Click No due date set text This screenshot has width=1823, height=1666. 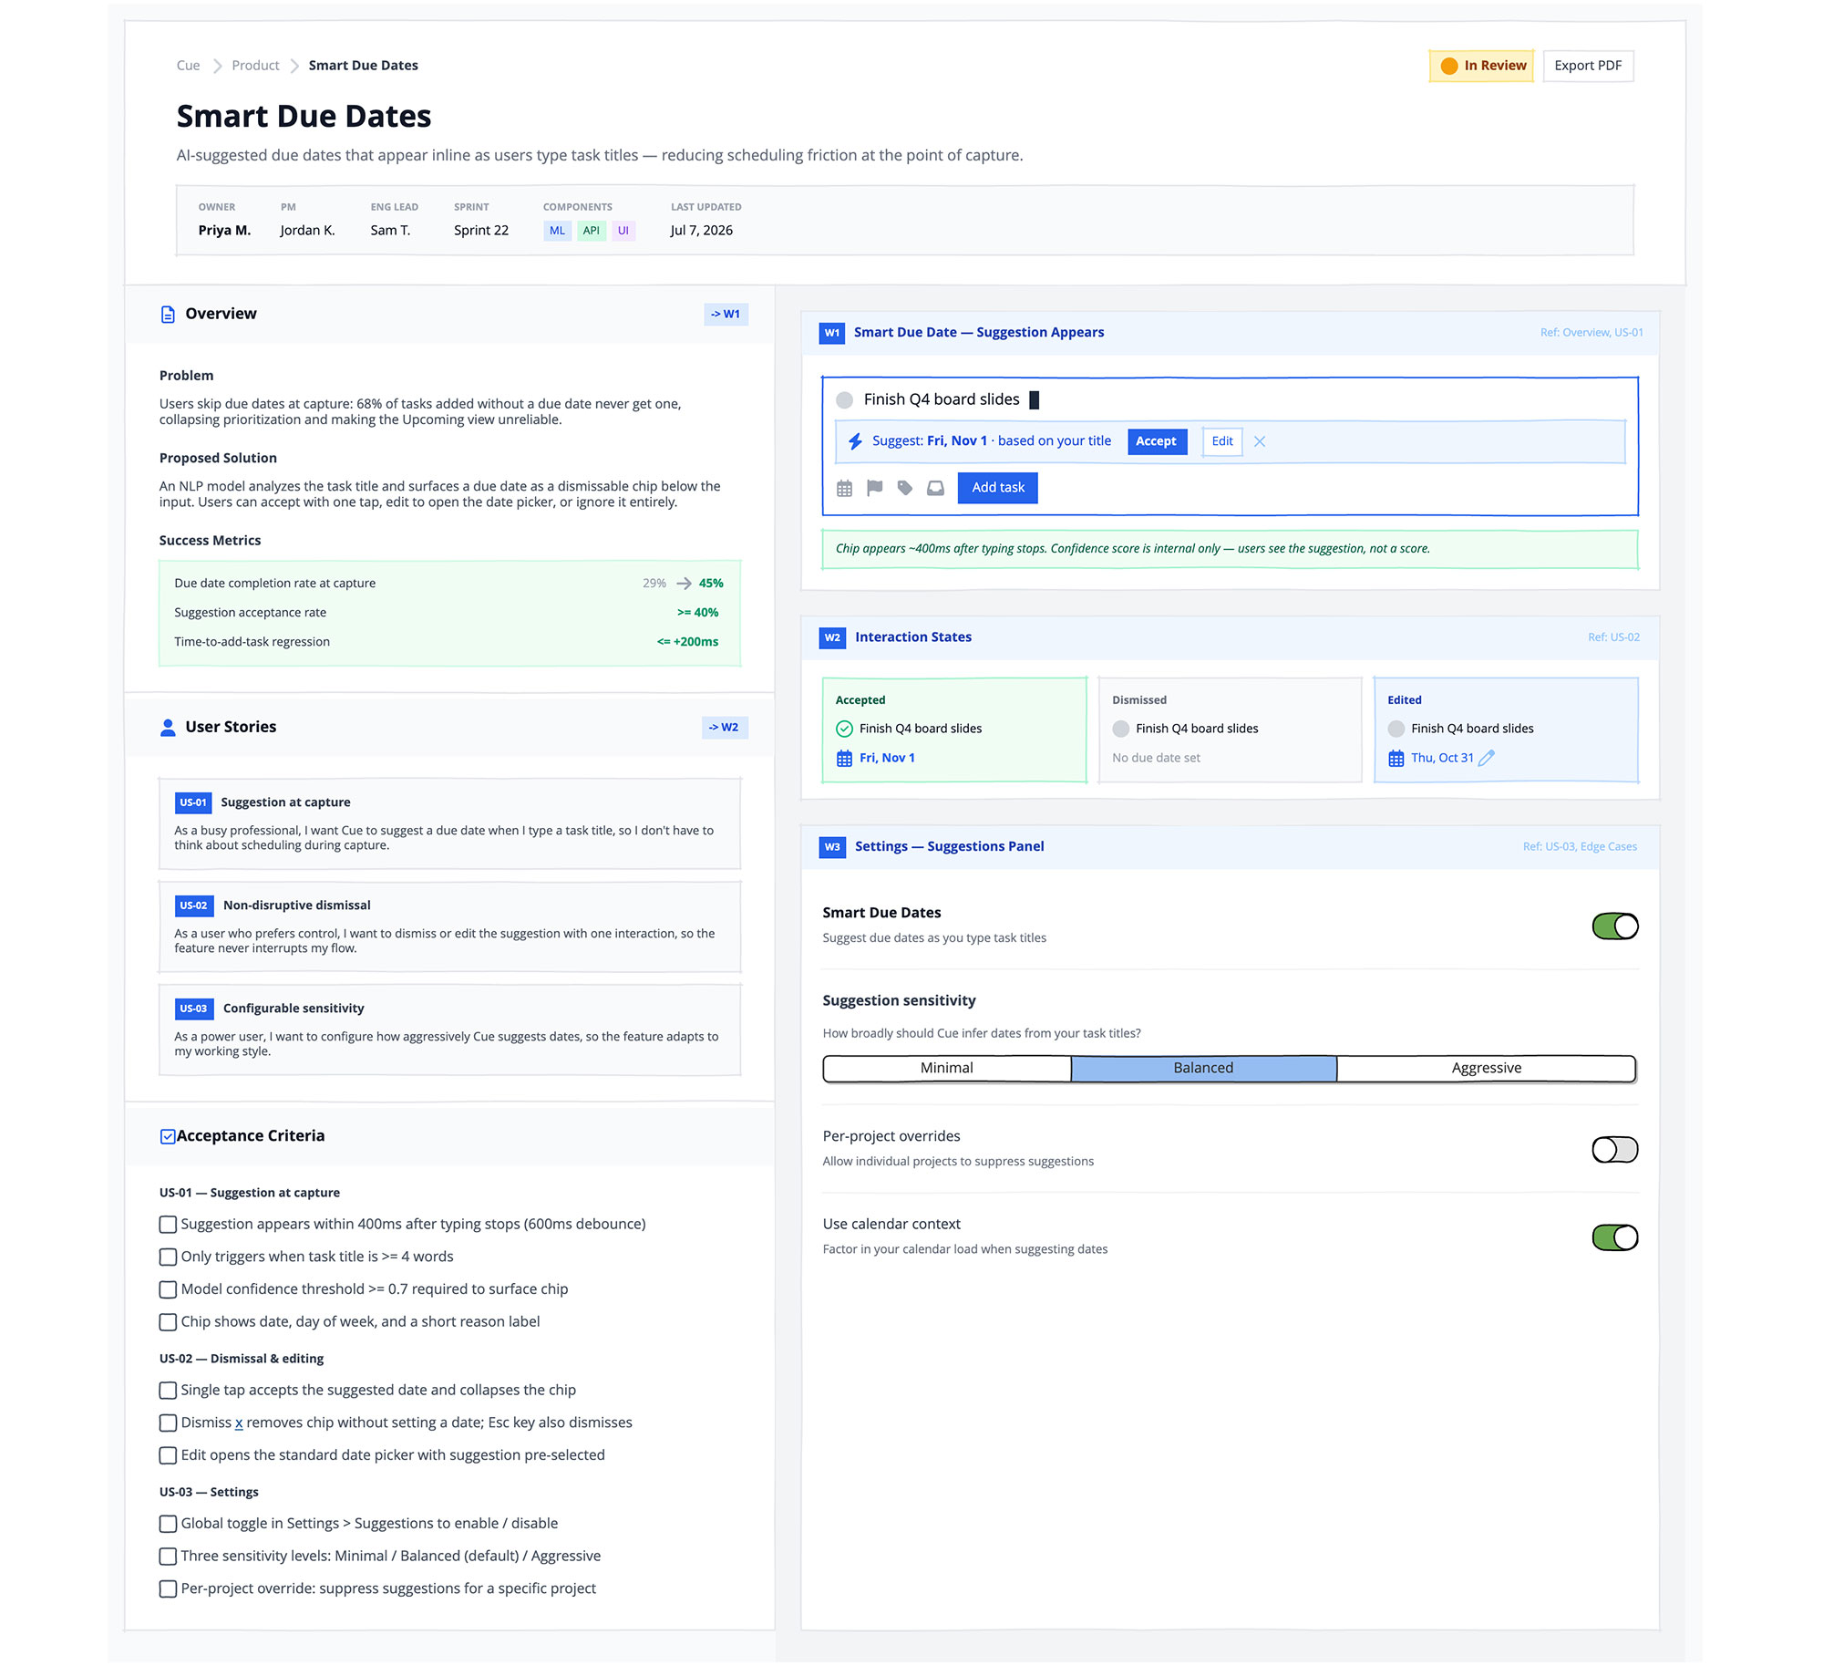1156,759
